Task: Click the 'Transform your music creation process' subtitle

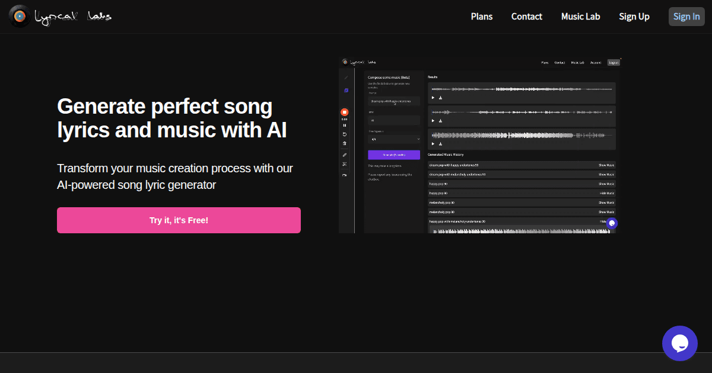Action: pyautogui.click(x=175, y=176)
